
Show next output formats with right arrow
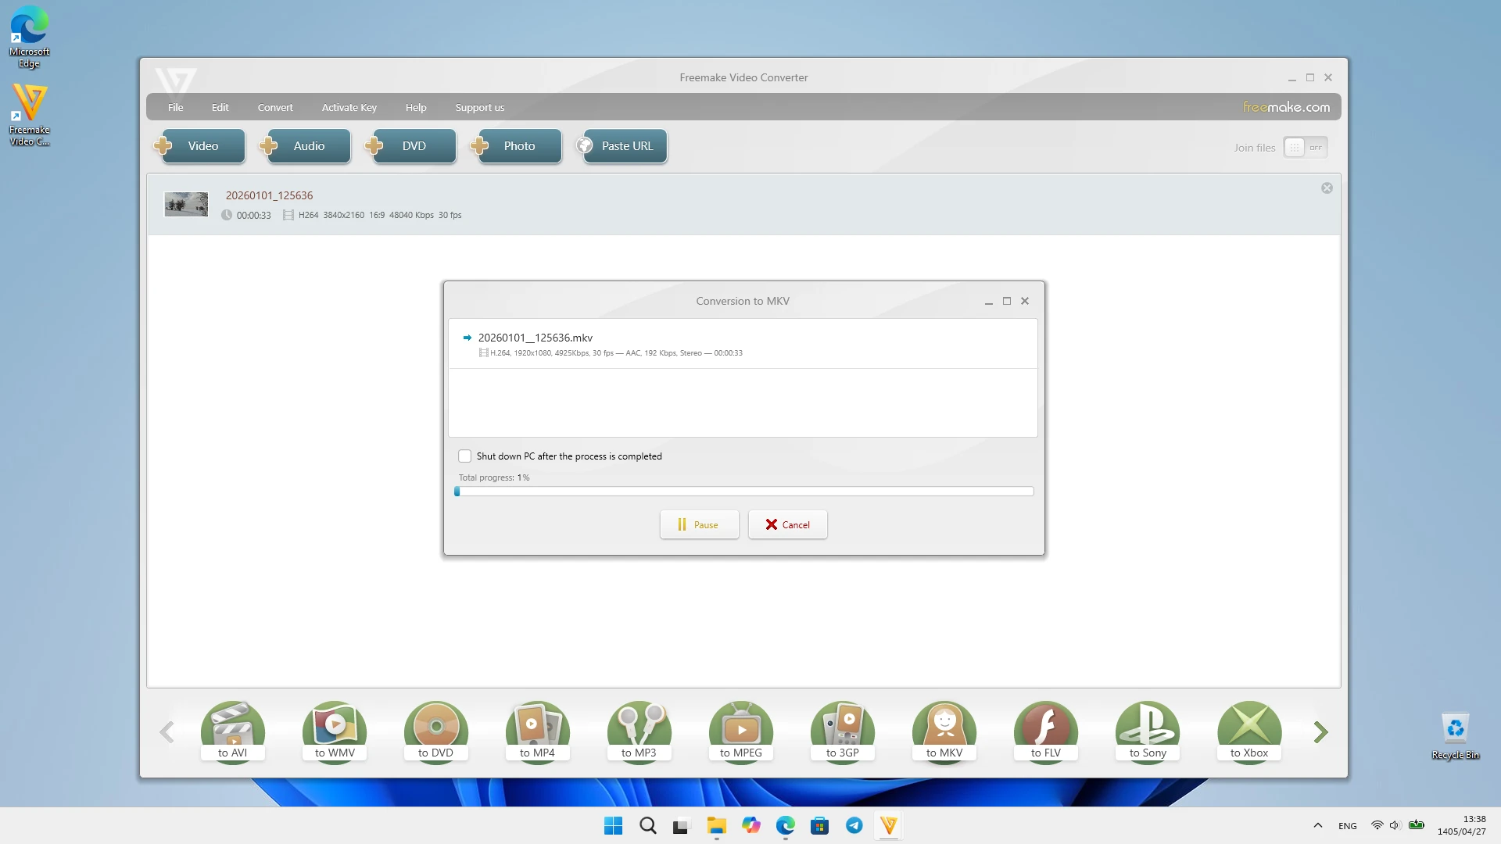1321,732
